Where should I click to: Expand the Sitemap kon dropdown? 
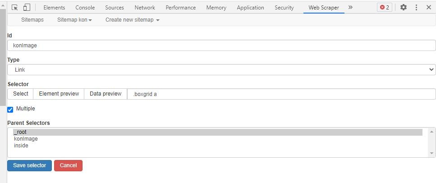click(74, 20)
